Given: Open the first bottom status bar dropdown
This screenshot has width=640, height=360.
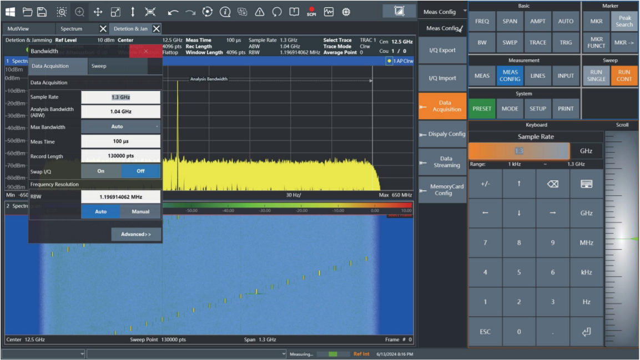Looking at the screenshot, I should [x=43, y=354].
